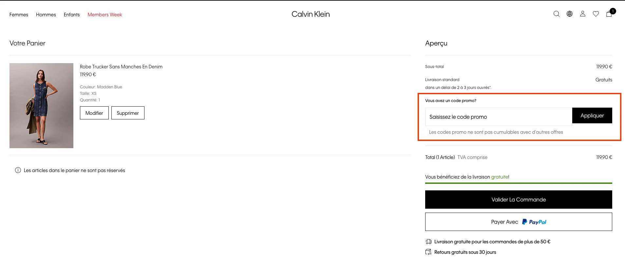Click 'Les articles dans le panier' notice
The height and width of the screenshot is (262, 625).
click(74, 170)
